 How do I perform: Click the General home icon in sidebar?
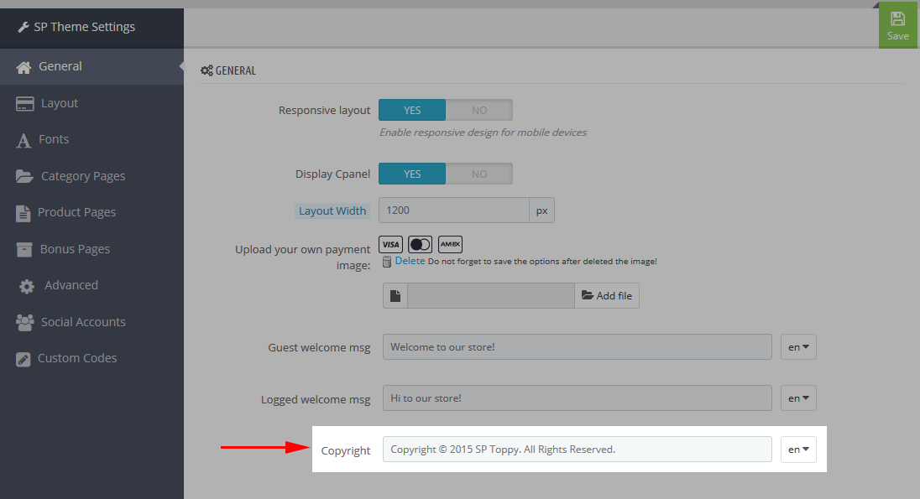coord(24,67)
